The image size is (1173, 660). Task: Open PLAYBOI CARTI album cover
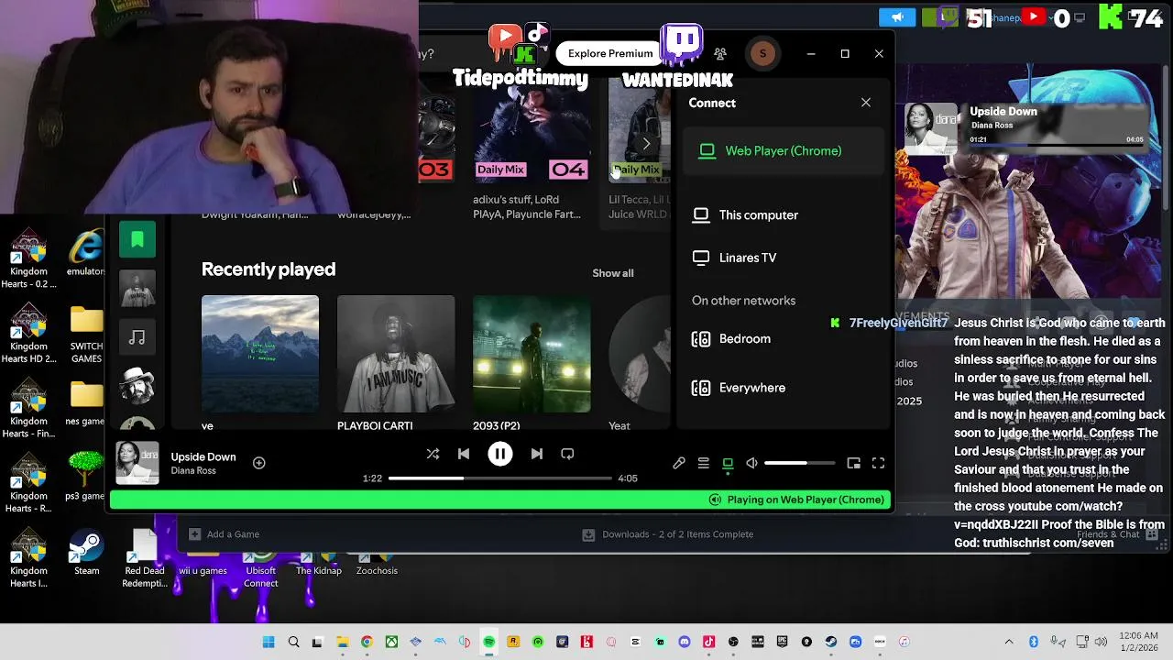click(x=396, y=354)
